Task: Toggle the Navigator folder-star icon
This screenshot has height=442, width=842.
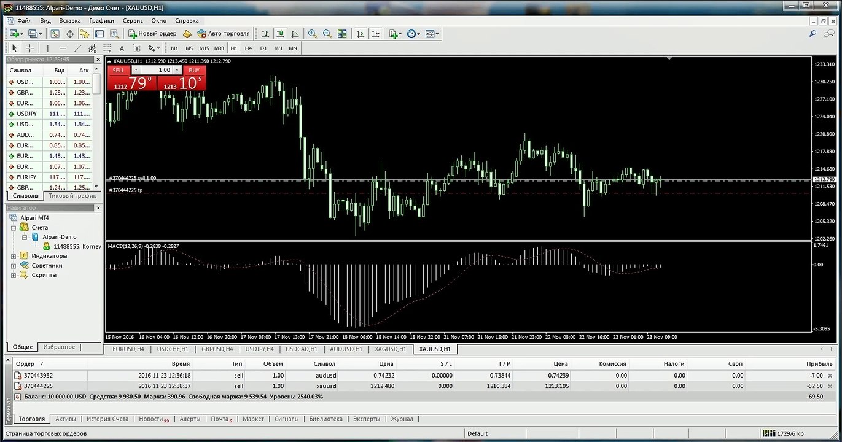Action: (x=84, y=34)
